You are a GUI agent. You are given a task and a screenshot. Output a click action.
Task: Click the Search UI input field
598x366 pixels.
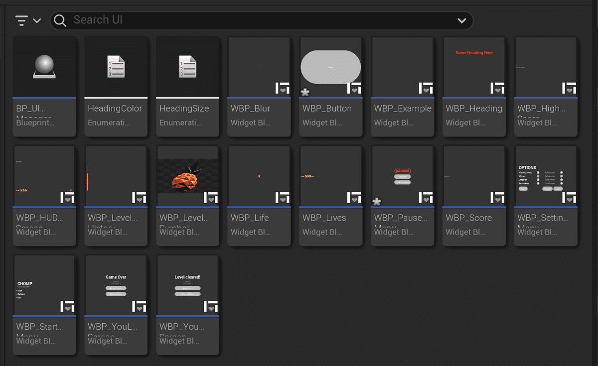coord(259,20)
